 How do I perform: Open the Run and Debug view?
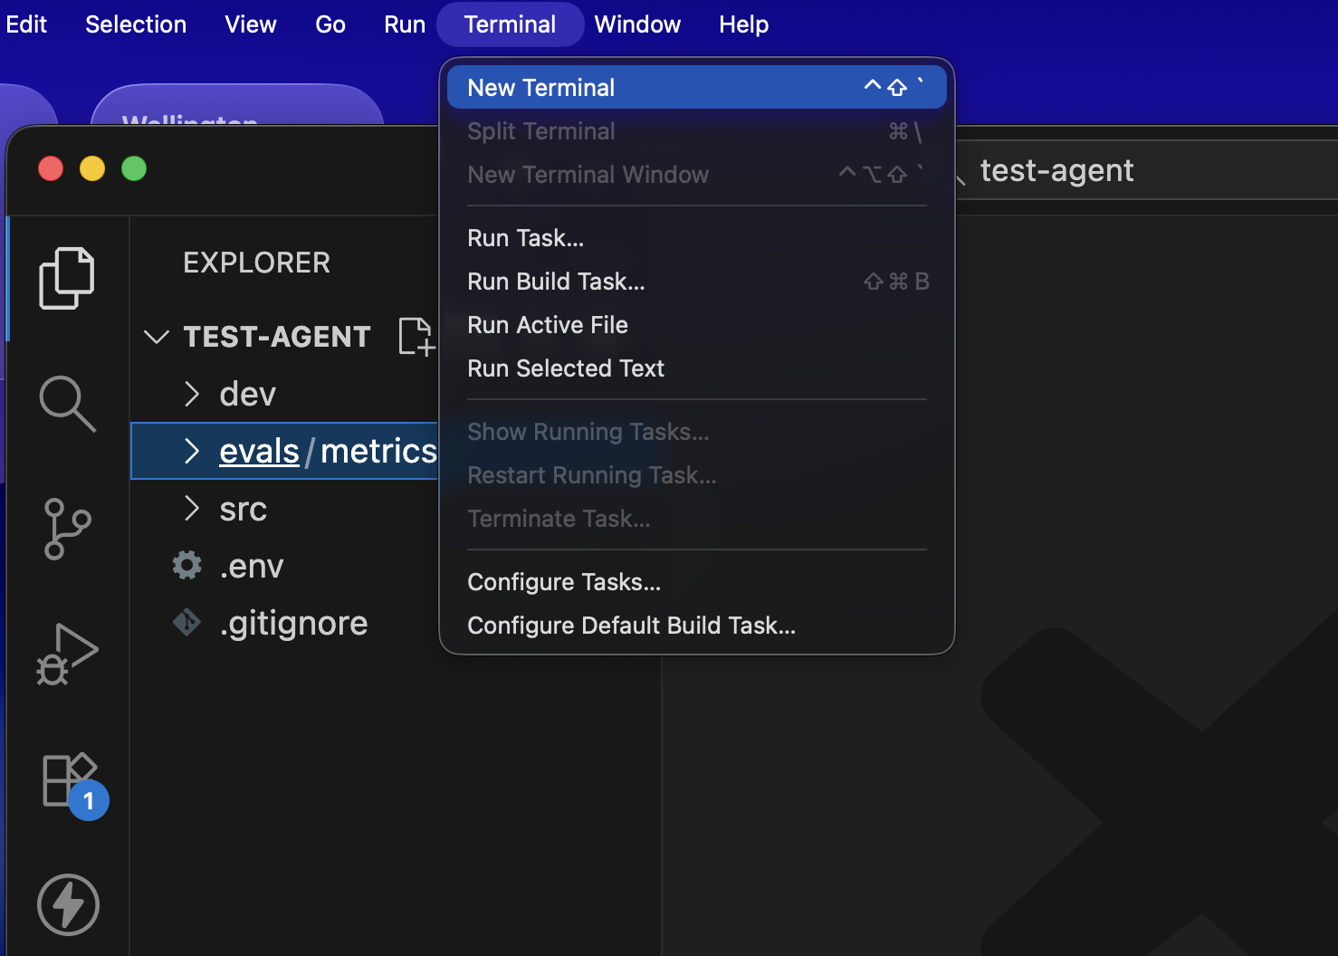tap(66, 654)
